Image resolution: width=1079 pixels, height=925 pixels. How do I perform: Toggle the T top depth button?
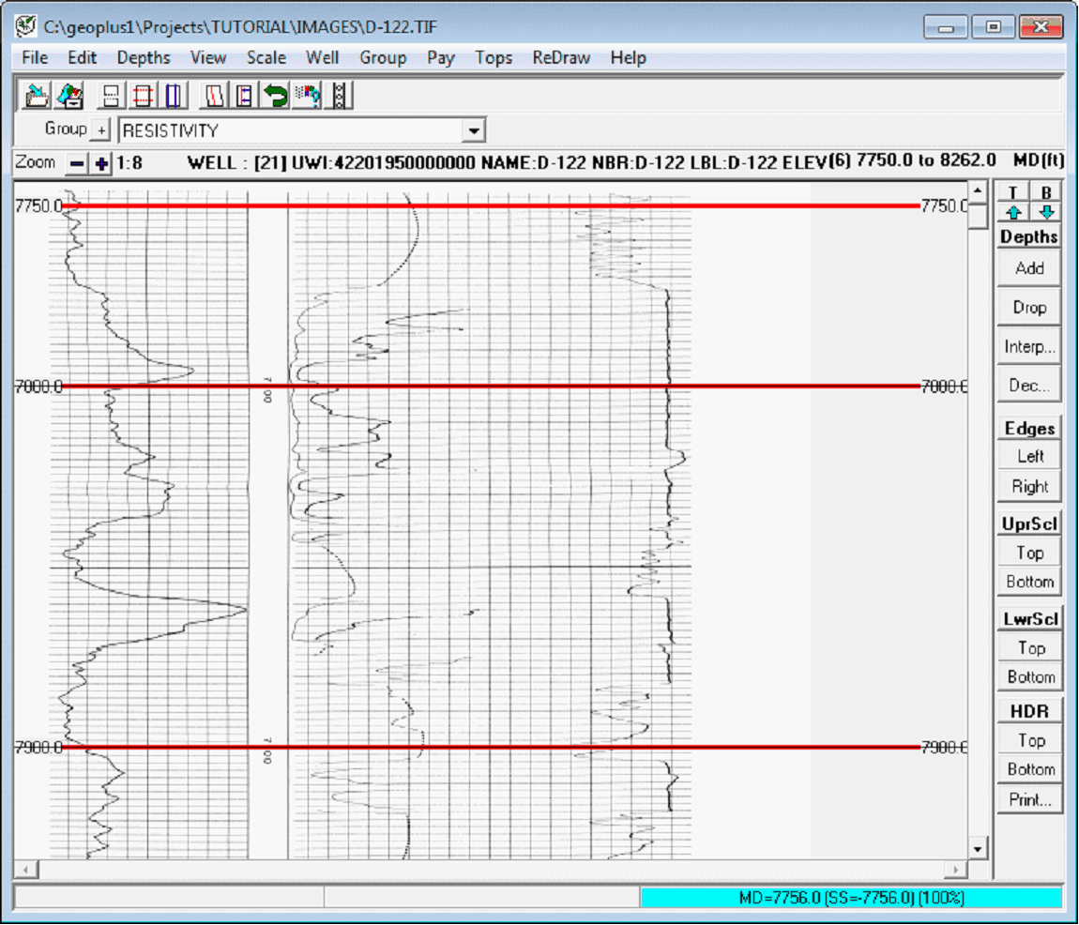[x=1011, y=191]
